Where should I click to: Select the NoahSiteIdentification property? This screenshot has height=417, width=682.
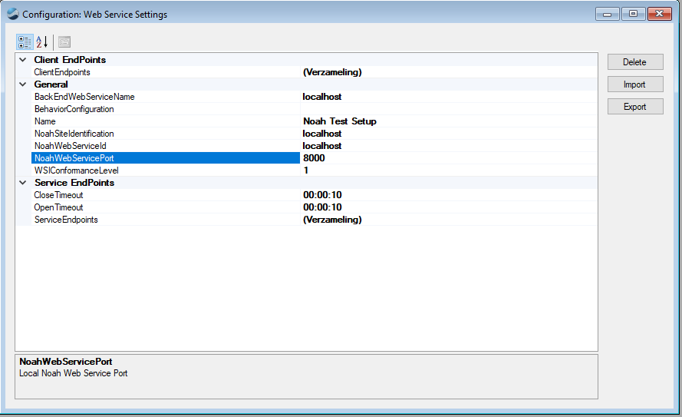click(x=74, y=134)
